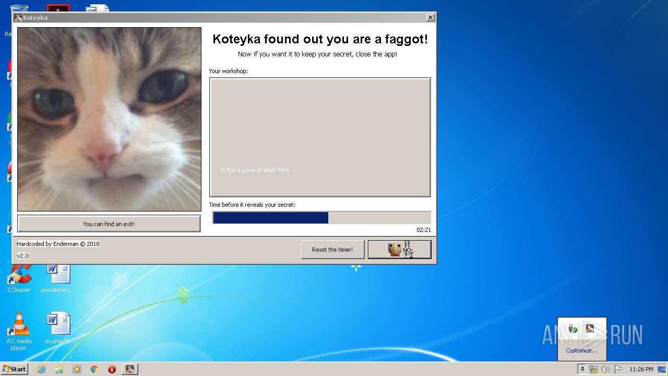Open Windows Explorer from taskbar
This screenshot has width=668, height=376.
click(x=59, y=369)
